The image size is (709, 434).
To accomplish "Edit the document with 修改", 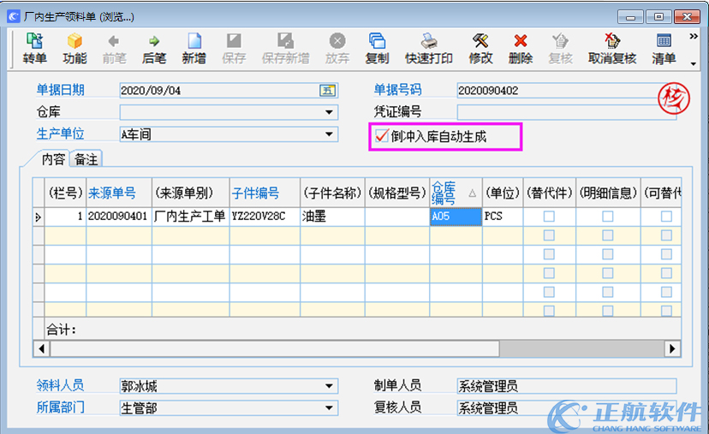I will 480,49.
